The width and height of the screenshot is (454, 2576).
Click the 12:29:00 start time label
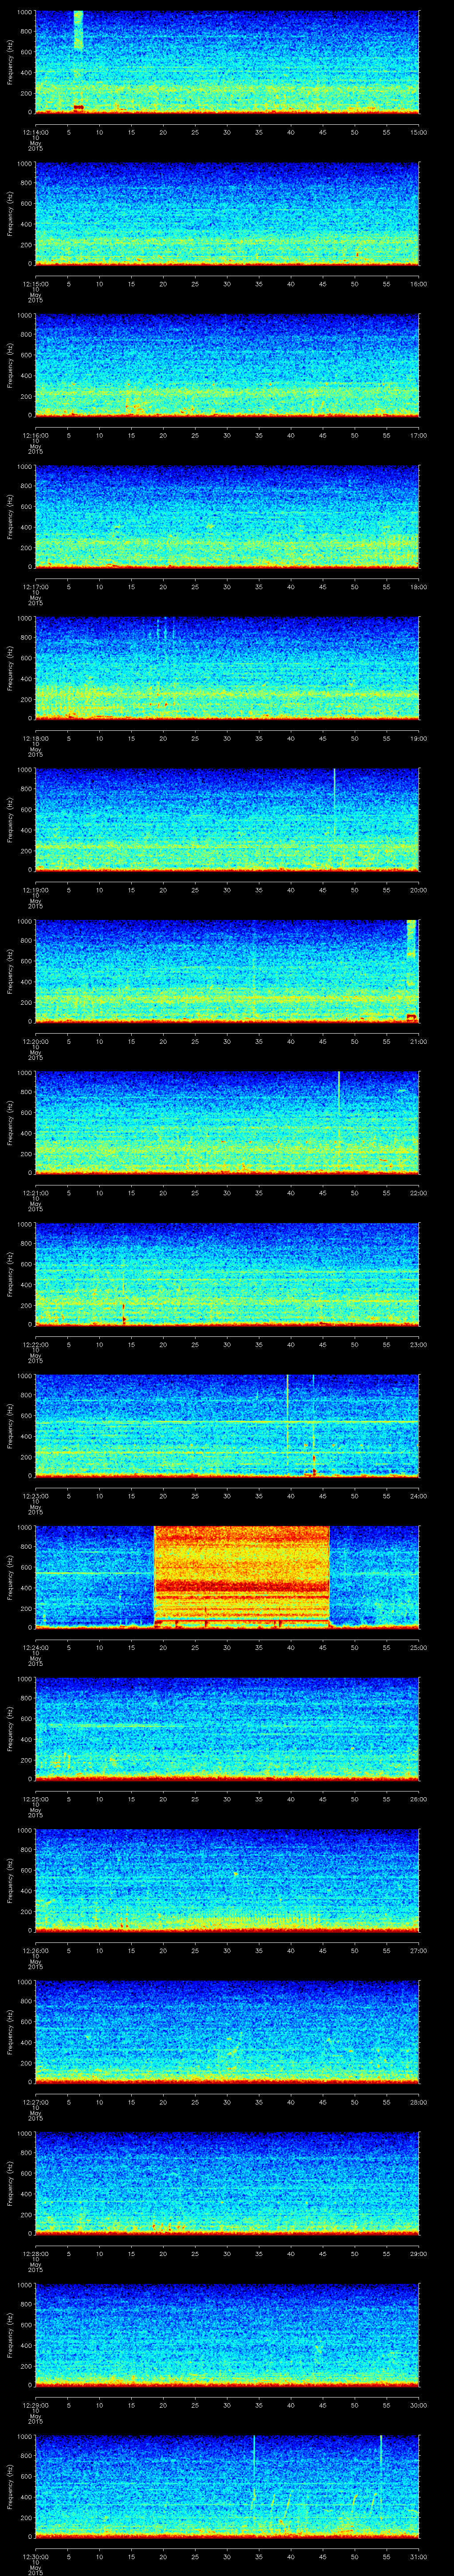[x=35, y=2405]
